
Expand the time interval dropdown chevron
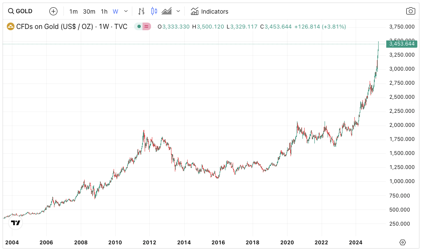click(126, 11)
